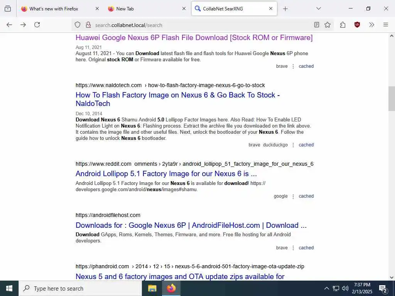Screen dimensions: 395x296
Task: Open a new tab with the plus button
Action: pos(285,9)
